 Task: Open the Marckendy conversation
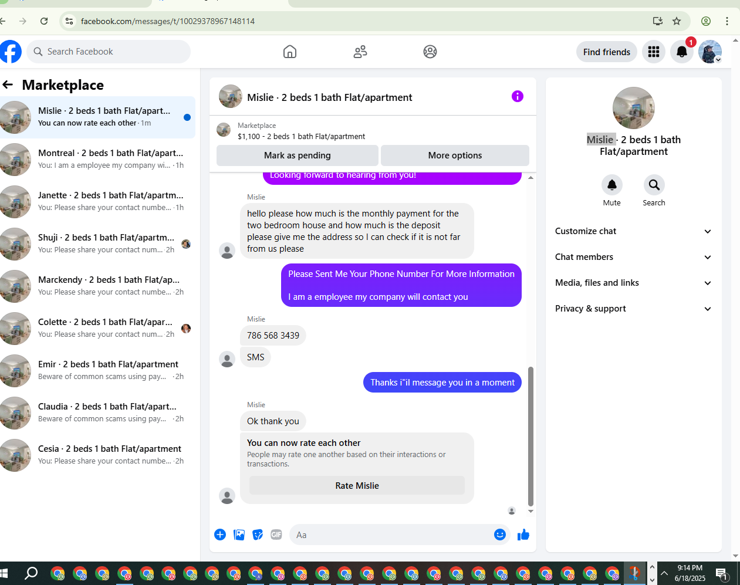(x=97, y=286)
